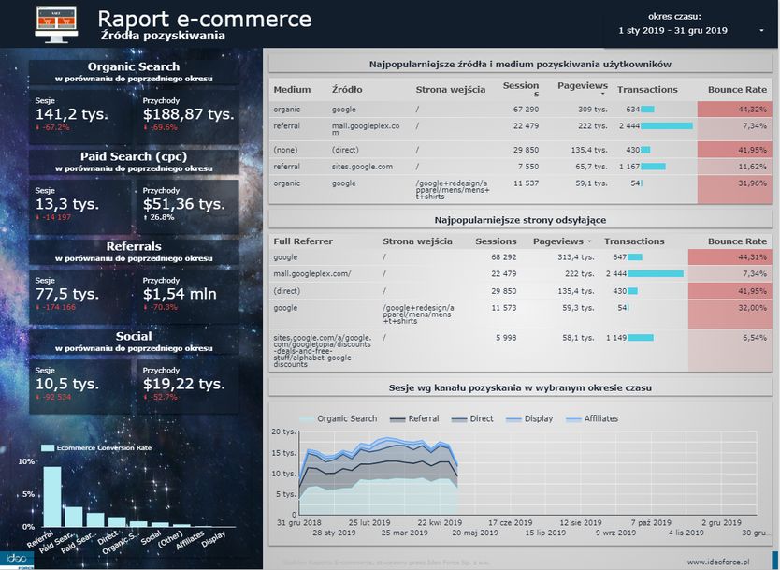
Task: Click the Referral bar in conversion chart
Action: click(x=52, y=496)
